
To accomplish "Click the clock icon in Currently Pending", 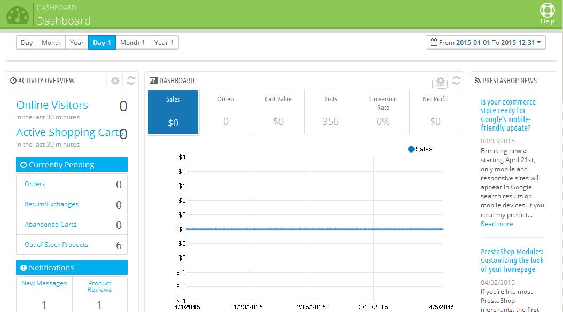I will (24, 165).
